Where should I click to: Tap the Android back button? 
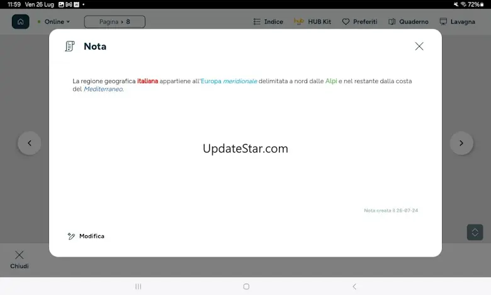[354, 287]
